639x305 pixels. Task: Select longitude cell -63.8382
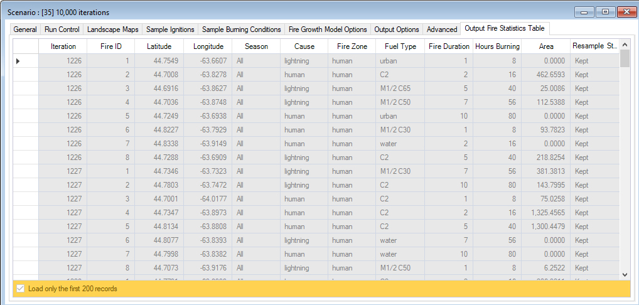[208, 254]
